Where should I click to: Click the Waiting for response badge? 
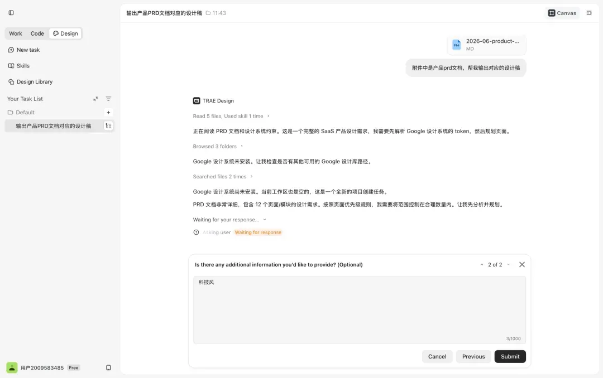pyautogui.click(x=258, y=232)
